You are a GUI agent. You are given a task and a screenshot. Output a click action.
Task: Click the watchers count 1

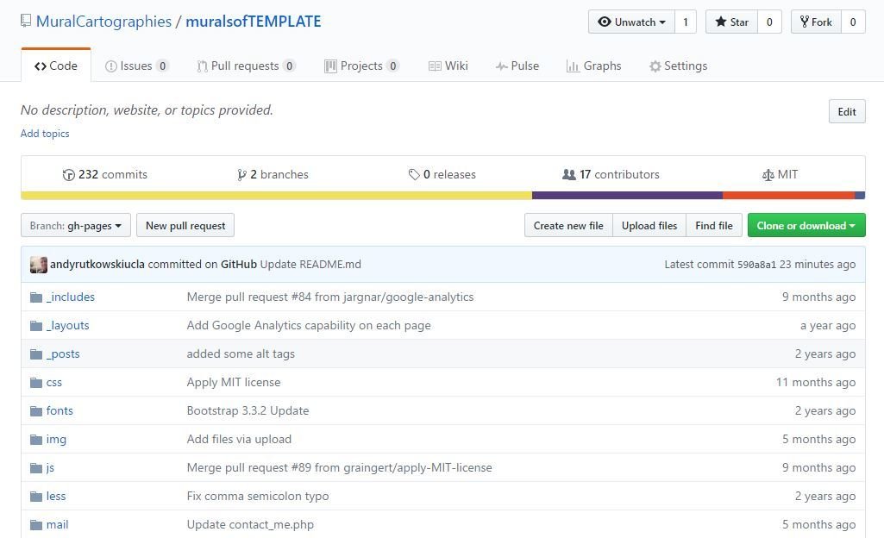(686, 22)
